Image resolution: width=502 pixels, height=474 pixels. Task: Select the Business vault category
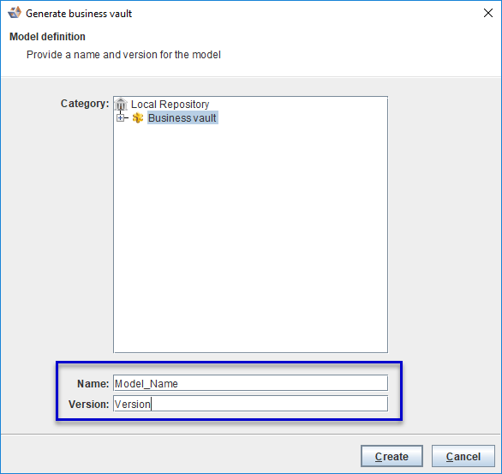182,118
